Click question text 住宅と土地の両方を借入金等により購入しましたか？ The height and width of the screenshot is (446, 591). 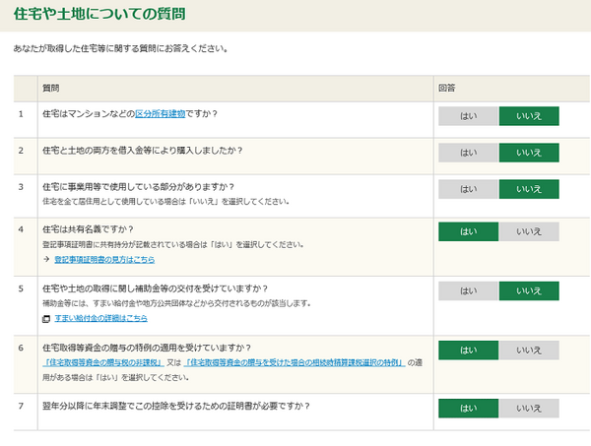pyautogui.click(x=143, y=151)
